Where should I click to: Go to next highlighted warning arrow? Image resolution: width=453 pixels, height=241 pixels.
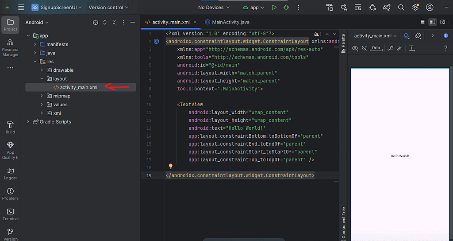point(334,34)
